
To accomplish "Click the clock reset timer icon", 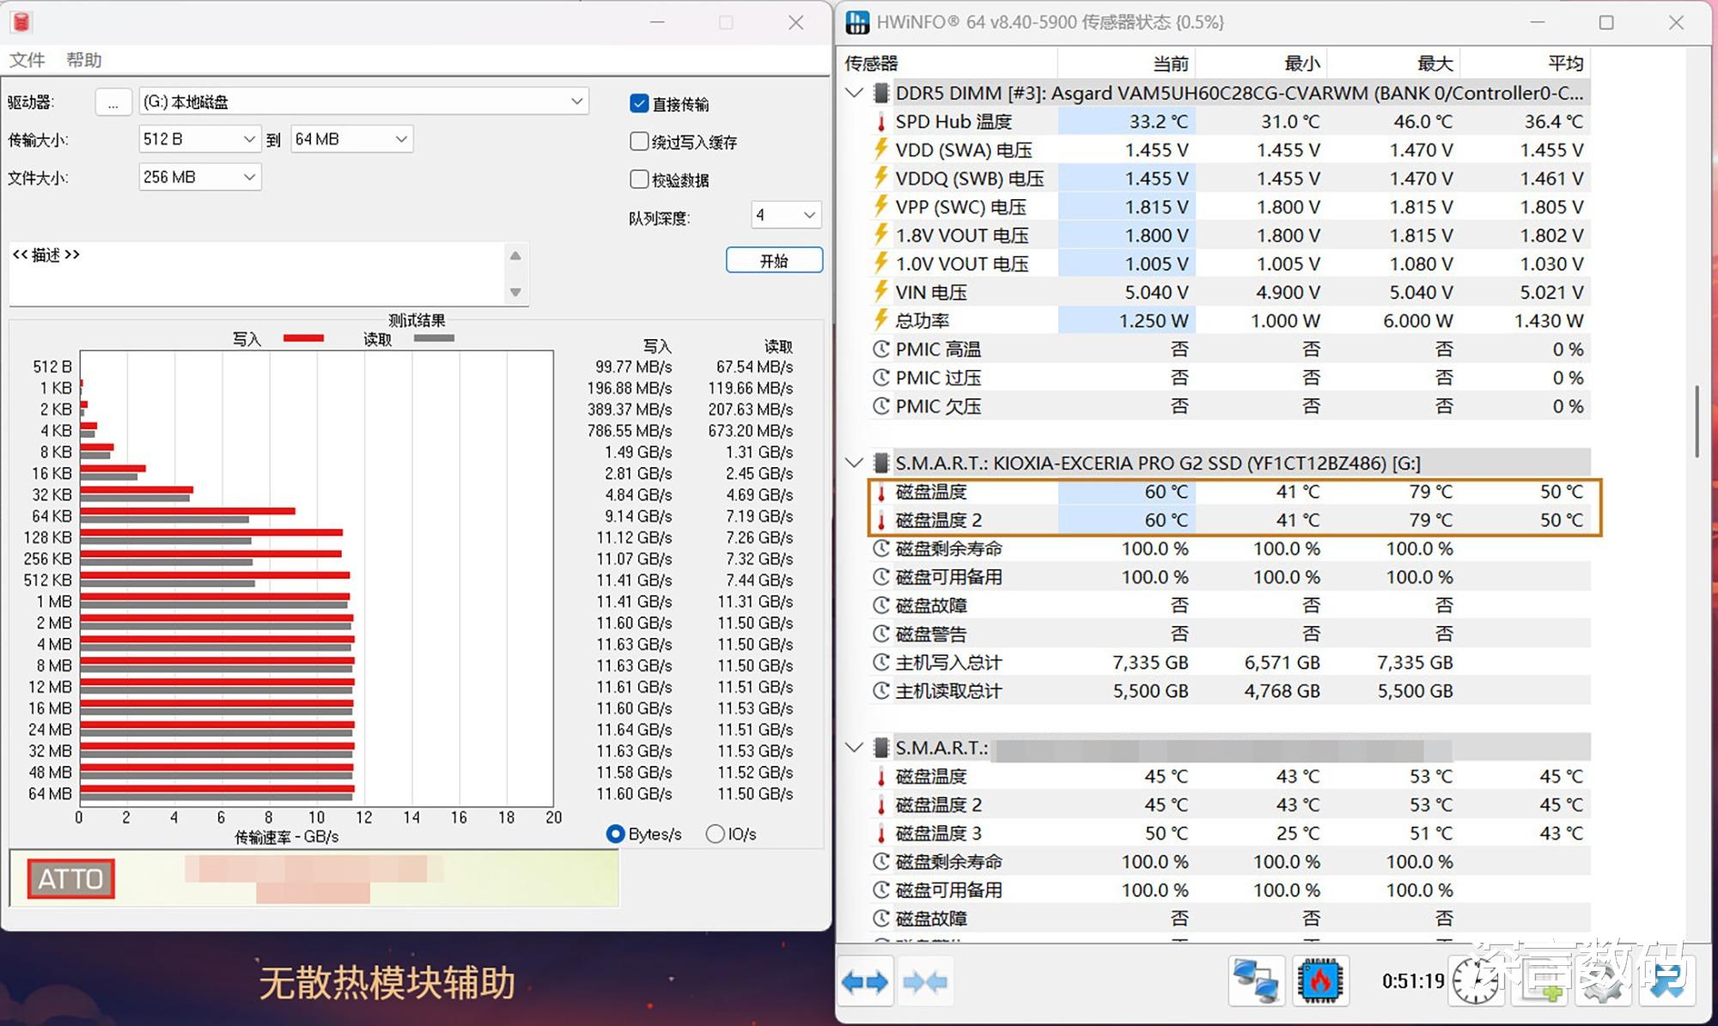I will click(1474, 981).
